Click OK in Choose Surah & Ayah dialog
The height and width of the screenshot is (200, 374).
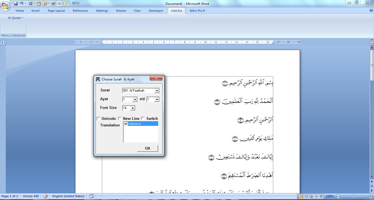(x=147, y=148)
